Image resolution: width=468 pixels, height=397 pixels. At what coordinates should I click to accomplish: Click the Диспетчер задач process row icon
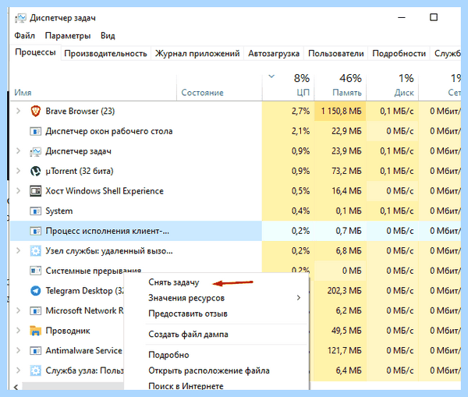coord(36,151)
